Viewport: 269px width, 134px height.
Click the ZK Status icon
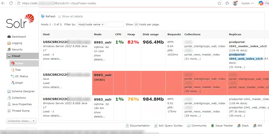[13, 76]
